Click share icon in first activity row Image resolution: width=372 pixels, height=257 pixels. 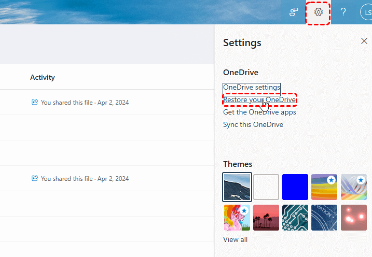[35, 102]
